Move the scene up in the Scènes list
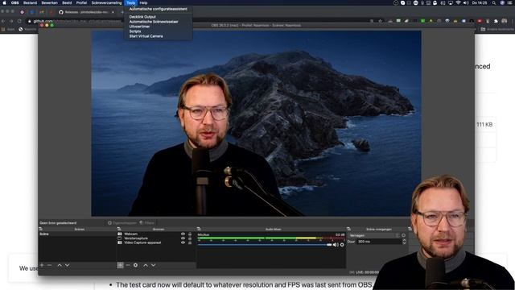 [x=60, y=265]
